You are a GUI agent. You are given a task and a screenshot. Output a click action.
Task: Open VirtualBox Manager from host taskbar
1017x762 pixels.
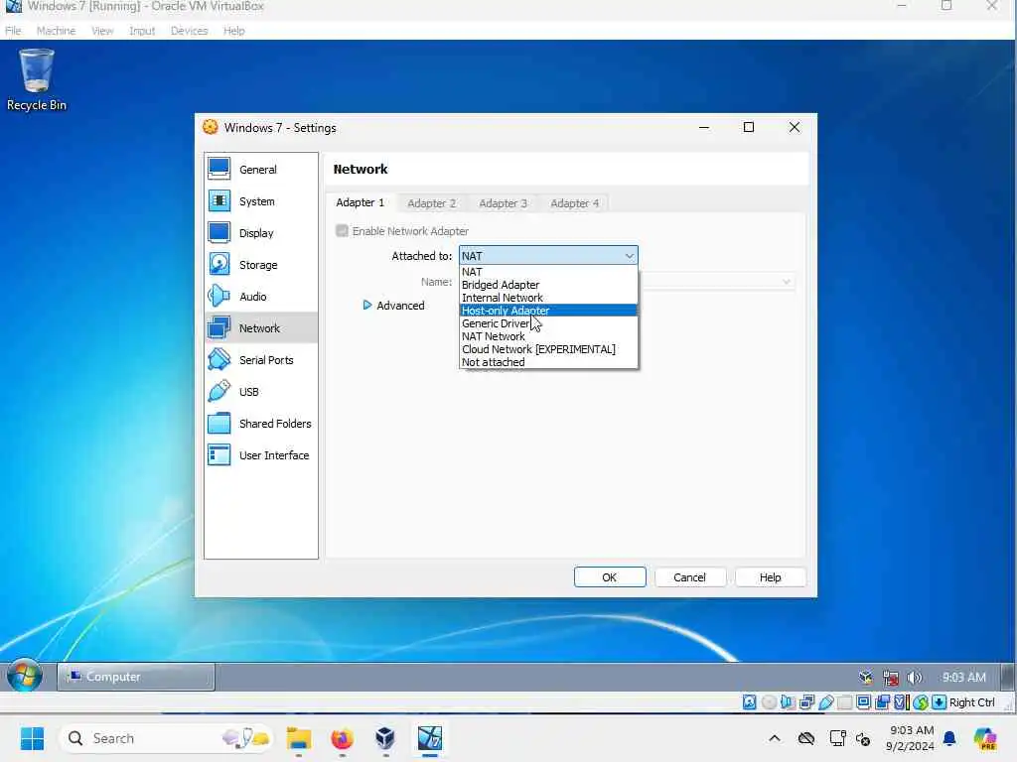coord(385,738)
